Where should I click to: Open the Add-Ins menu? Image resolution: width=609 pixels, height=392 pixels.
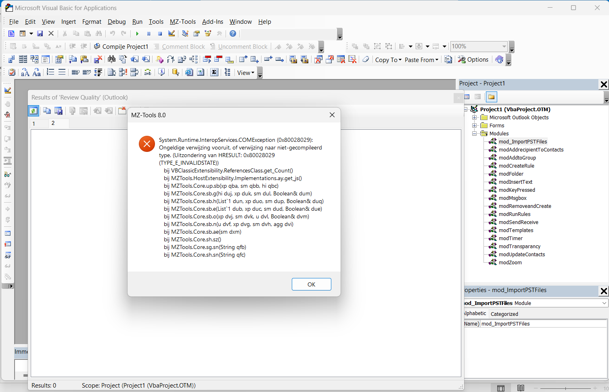(213, 22)
